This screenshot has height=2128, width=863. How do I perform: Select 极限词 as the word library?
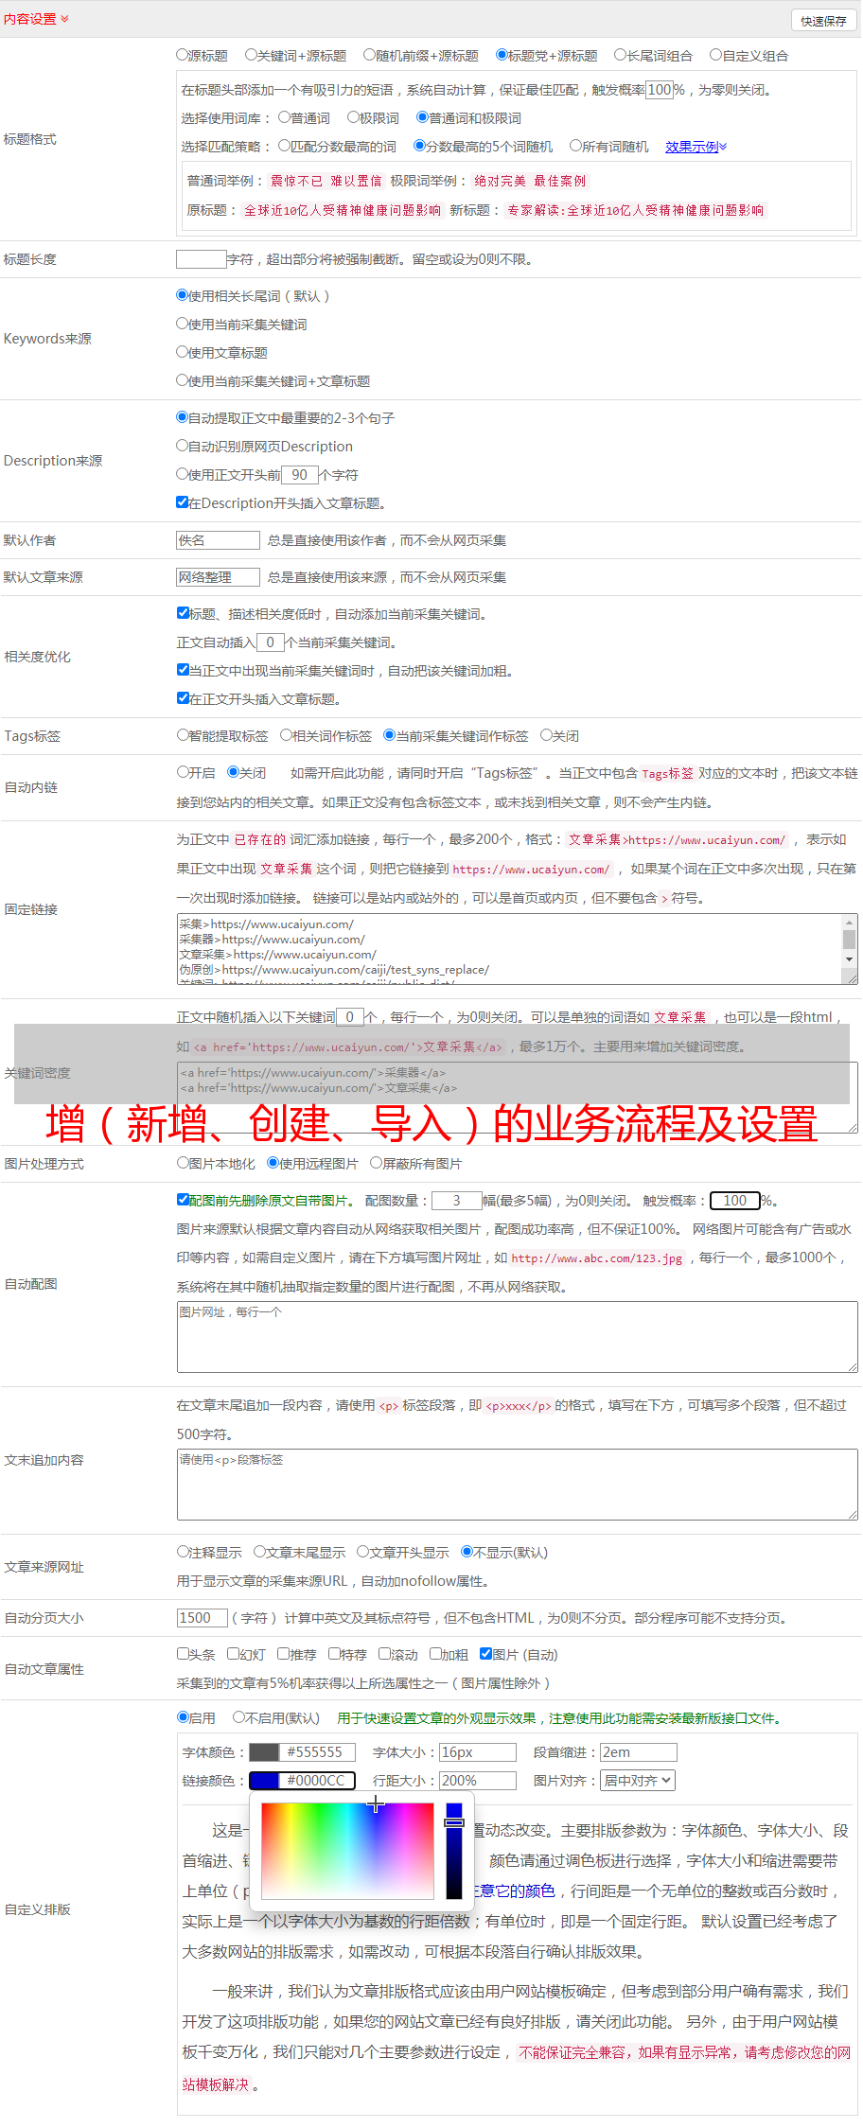[x=353, y=117]
